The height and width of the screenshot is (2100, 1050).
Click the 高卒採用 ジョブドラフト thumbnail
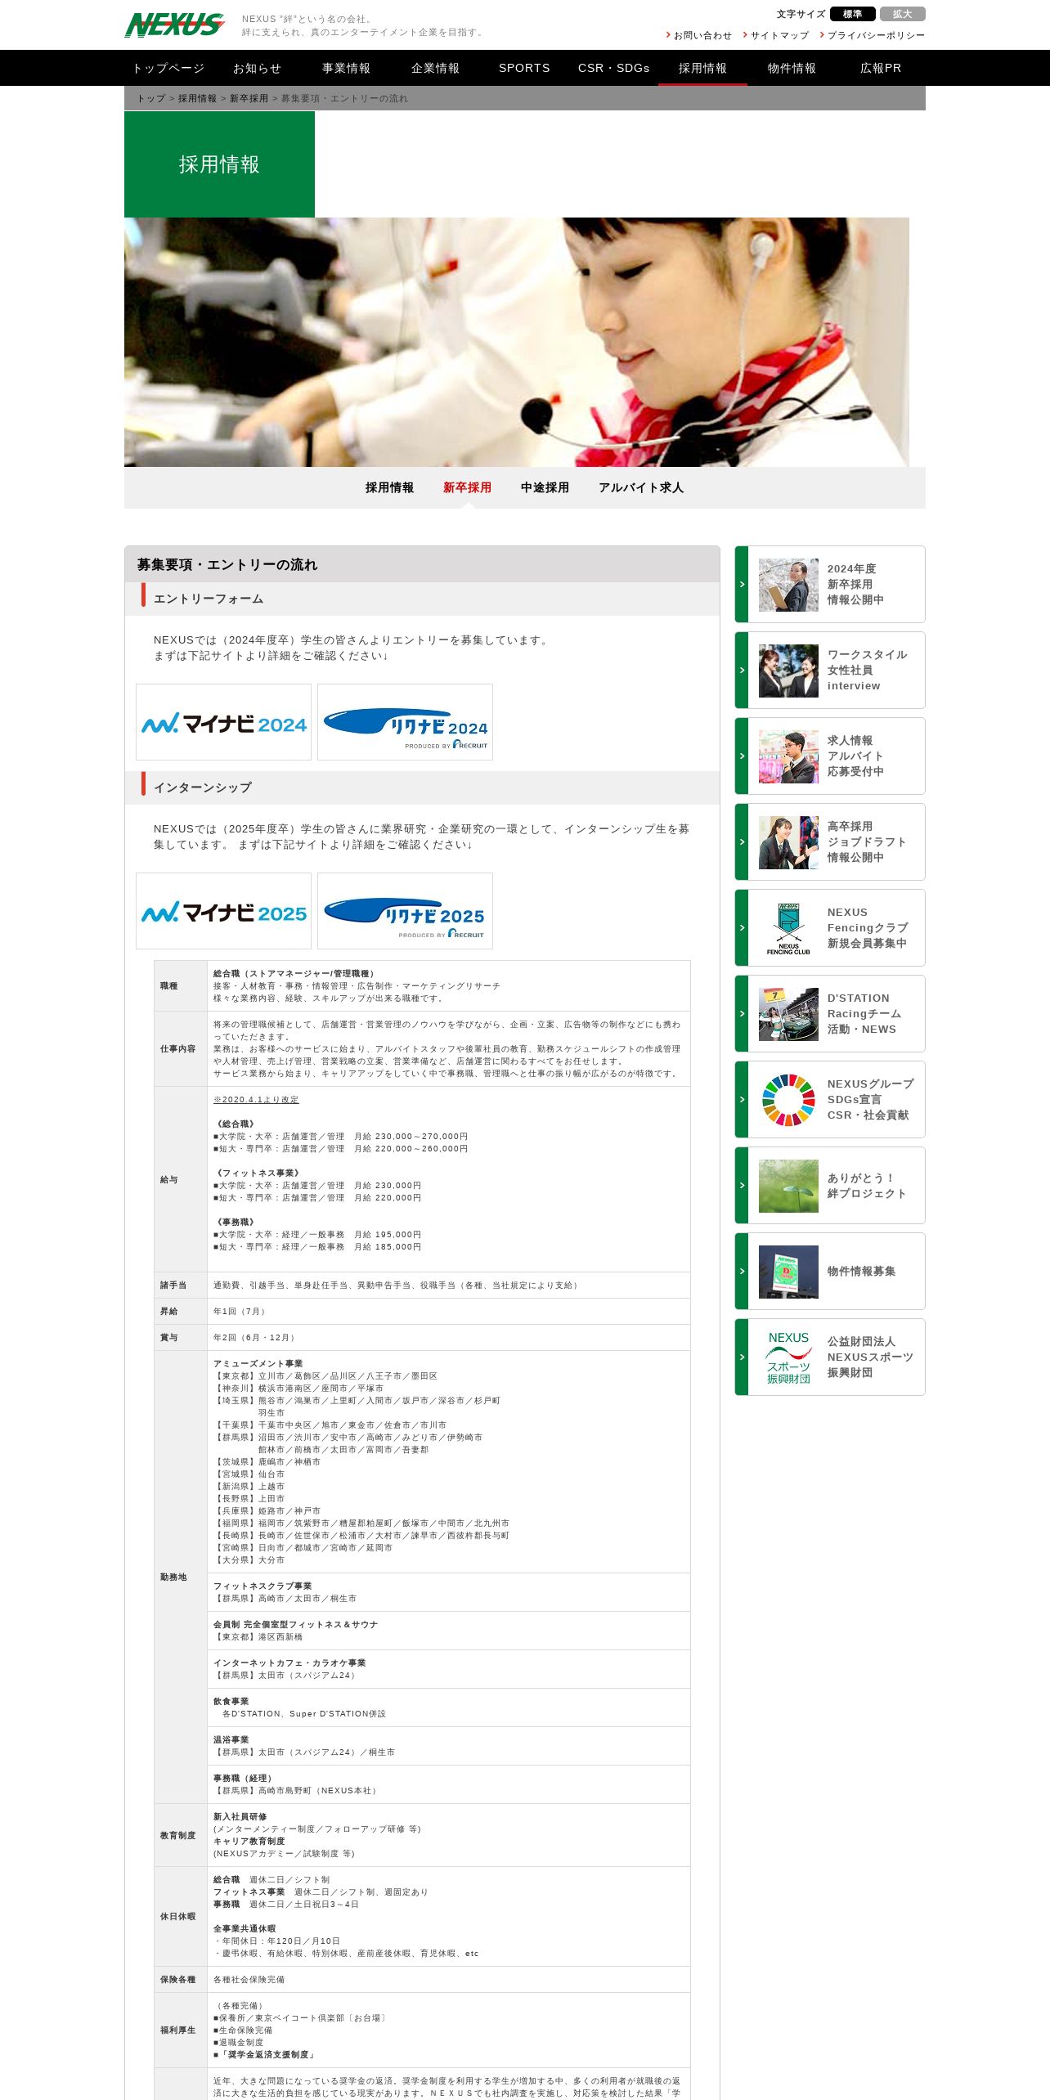[x=788, y=842]
